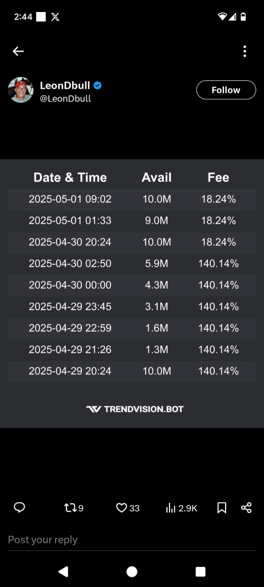The image size is (264, 587).
Task: View analytics showing 2.9K views
Action: [182, 508]
